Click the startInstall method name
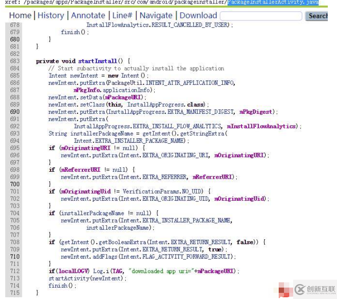The width and height of the screenshot is (337, 299). [98, 61]
